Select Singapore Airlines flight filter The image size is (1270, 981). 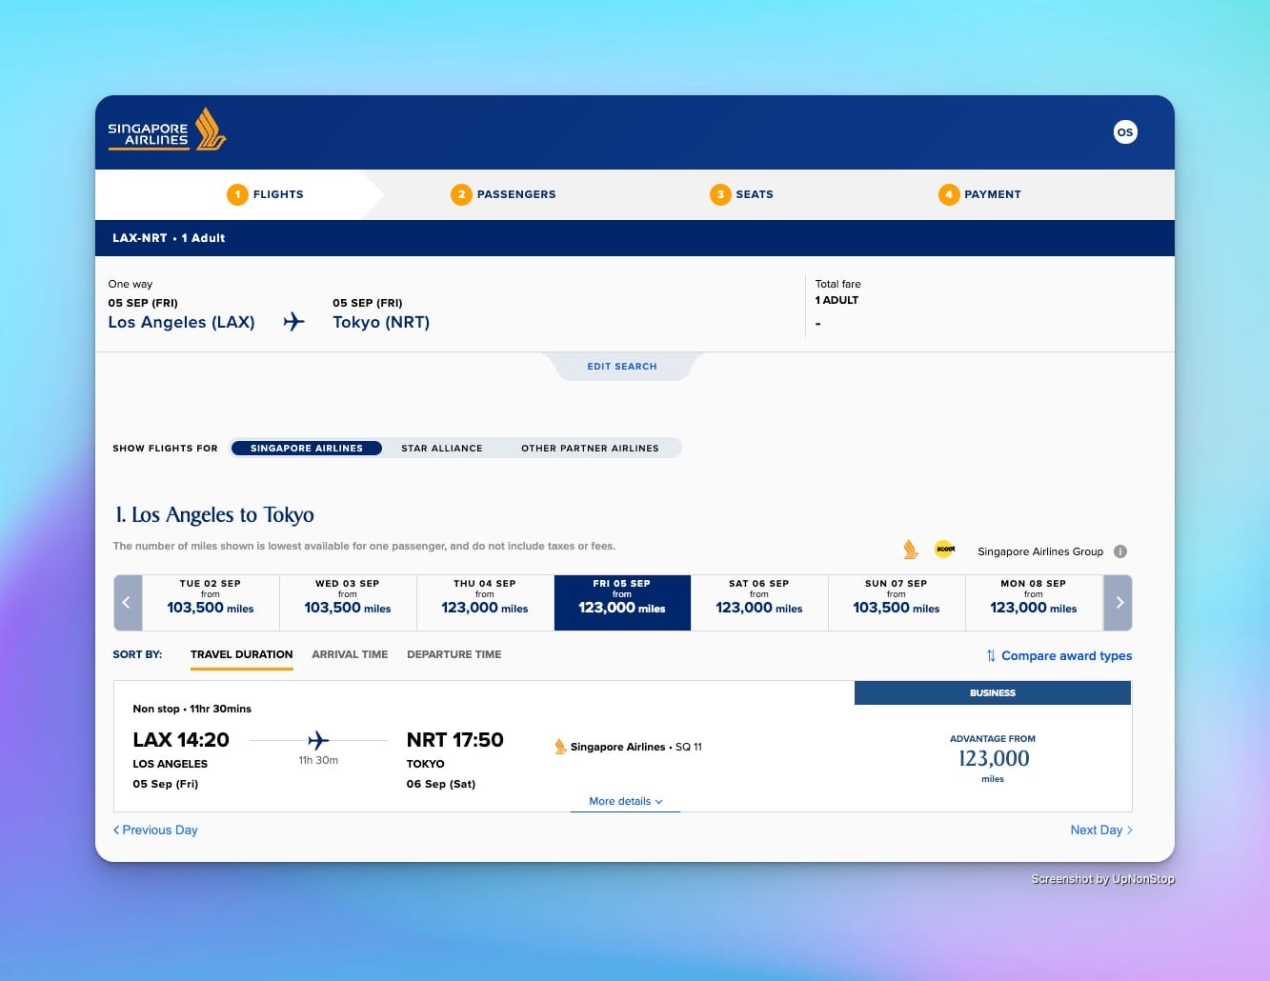tap(306, 449)
